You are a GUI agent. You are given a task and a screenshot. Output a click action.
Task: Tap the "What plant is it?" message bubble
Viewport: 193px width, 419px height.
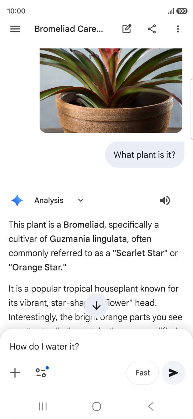pyautogui.click(x=145, y=155)
